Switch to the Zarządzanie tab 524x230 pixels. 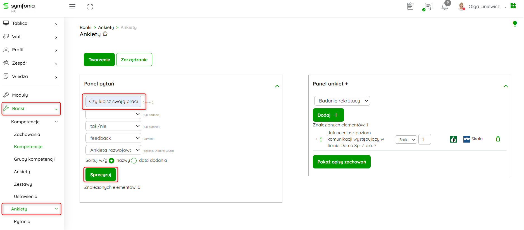coord(134,60)
